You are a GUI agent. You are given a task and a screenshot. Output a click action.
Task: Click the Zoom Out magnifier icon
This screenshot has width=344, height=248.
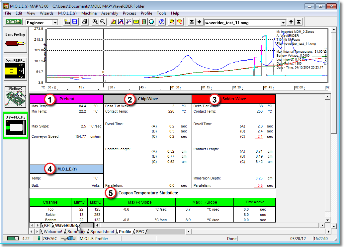(103, 22)
